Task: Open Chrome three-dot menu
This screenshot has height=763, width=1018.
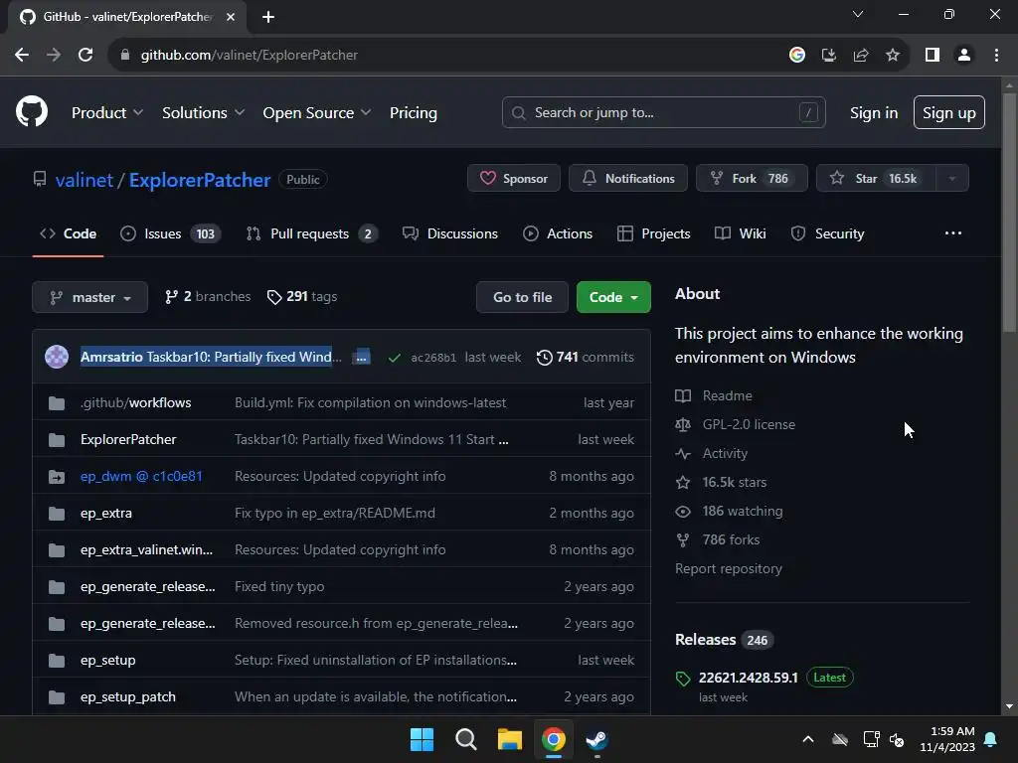Action: pyautogui.click(x=996, y=56)
